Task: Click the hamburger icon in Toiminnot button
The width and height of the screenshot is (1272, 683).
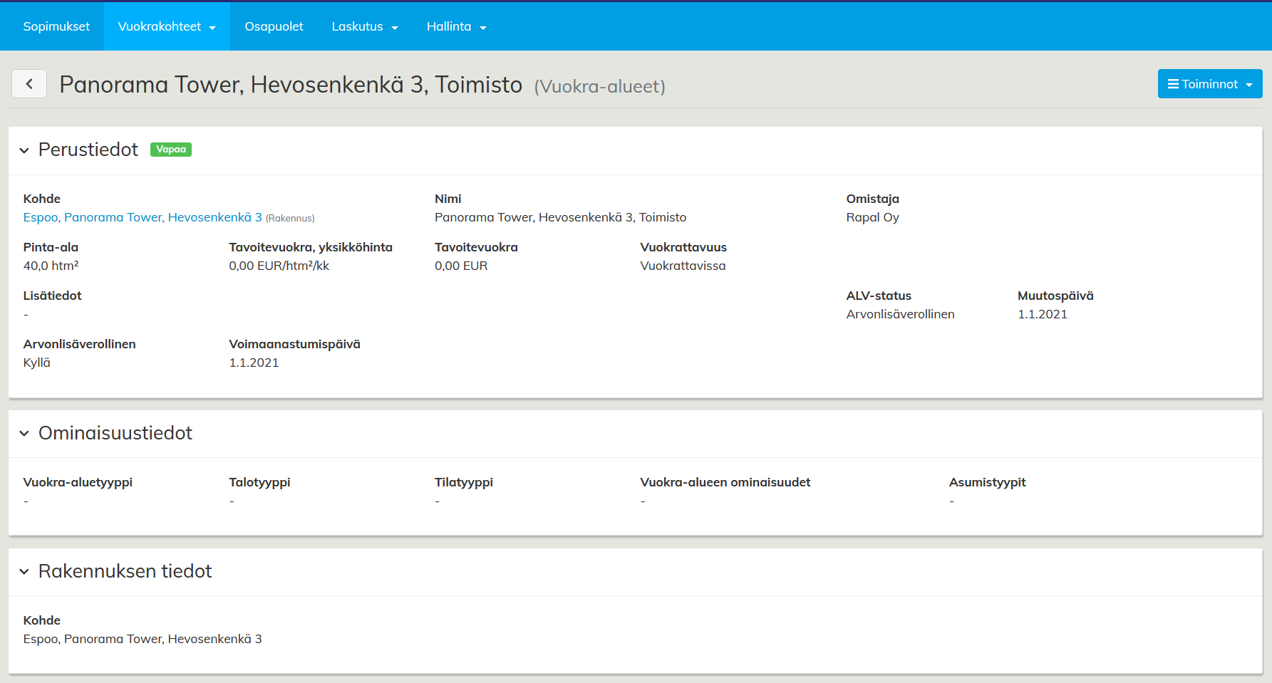Action: 1173,84
